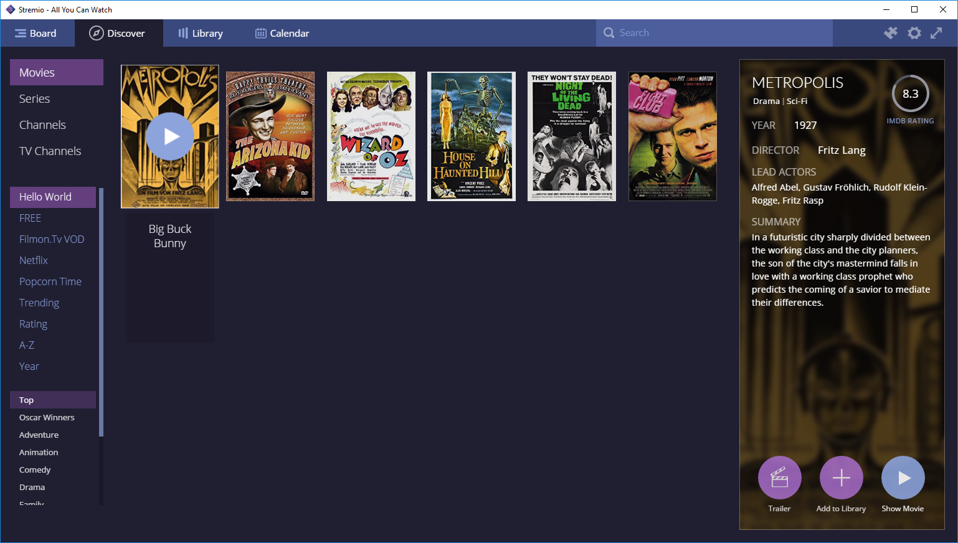Open the Library tab

click(201, 33)
